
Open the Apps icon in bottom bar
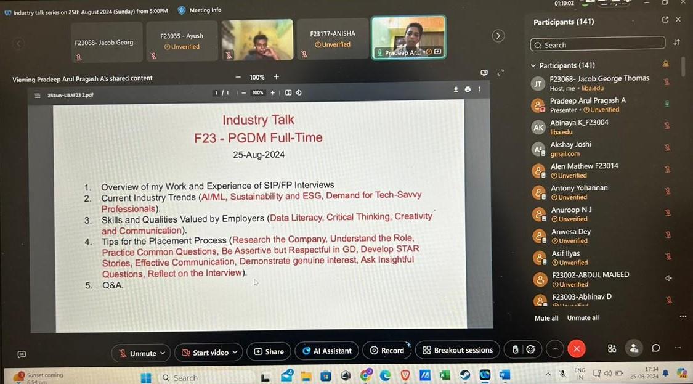tap(612, 349)
